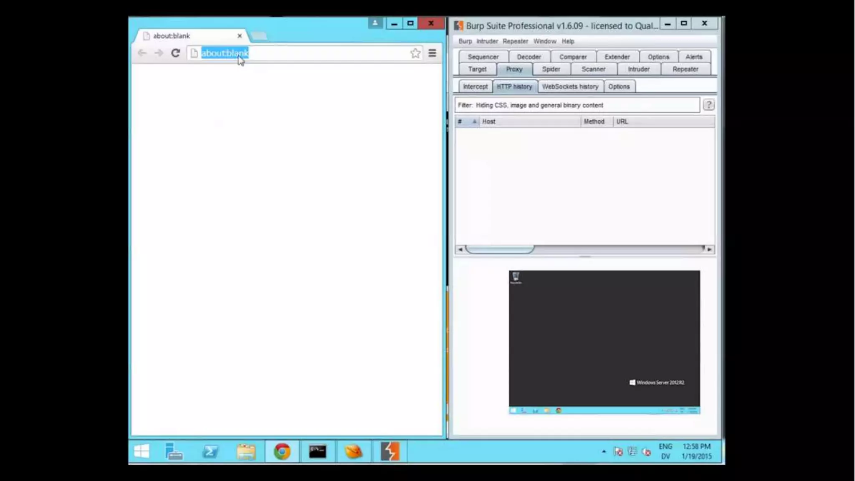The width and height of the screenshot is (855, 481).
Task: Open the Help menu in Burp
Action: 568,41
